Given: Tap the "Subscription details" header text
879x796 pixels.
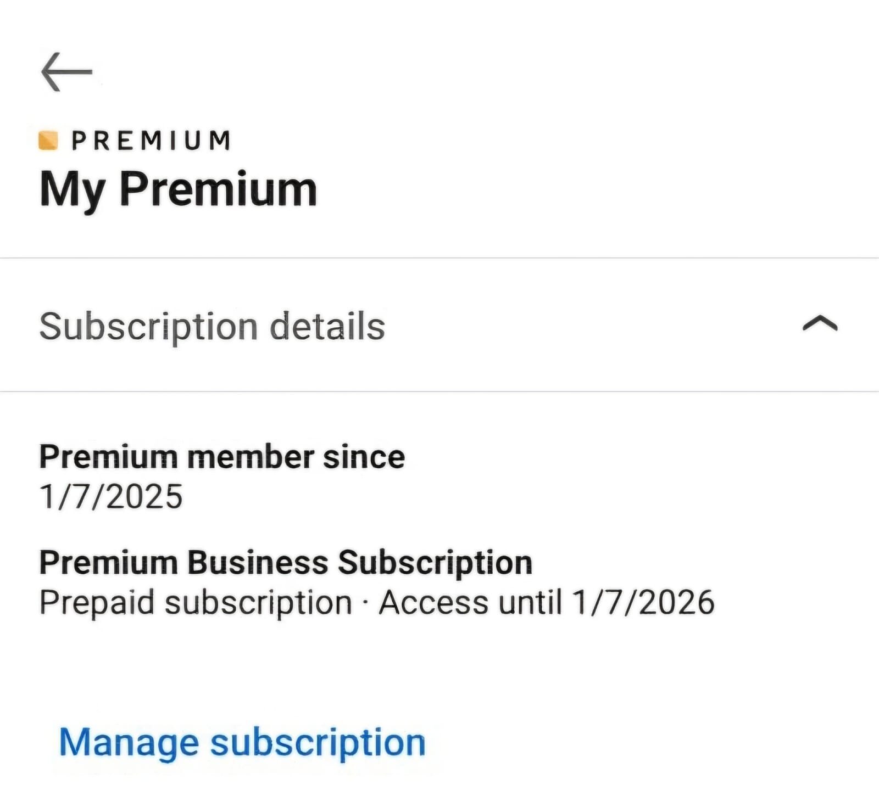Looking at the screenshot, I should pyautogui.click(x=212, y=327).
